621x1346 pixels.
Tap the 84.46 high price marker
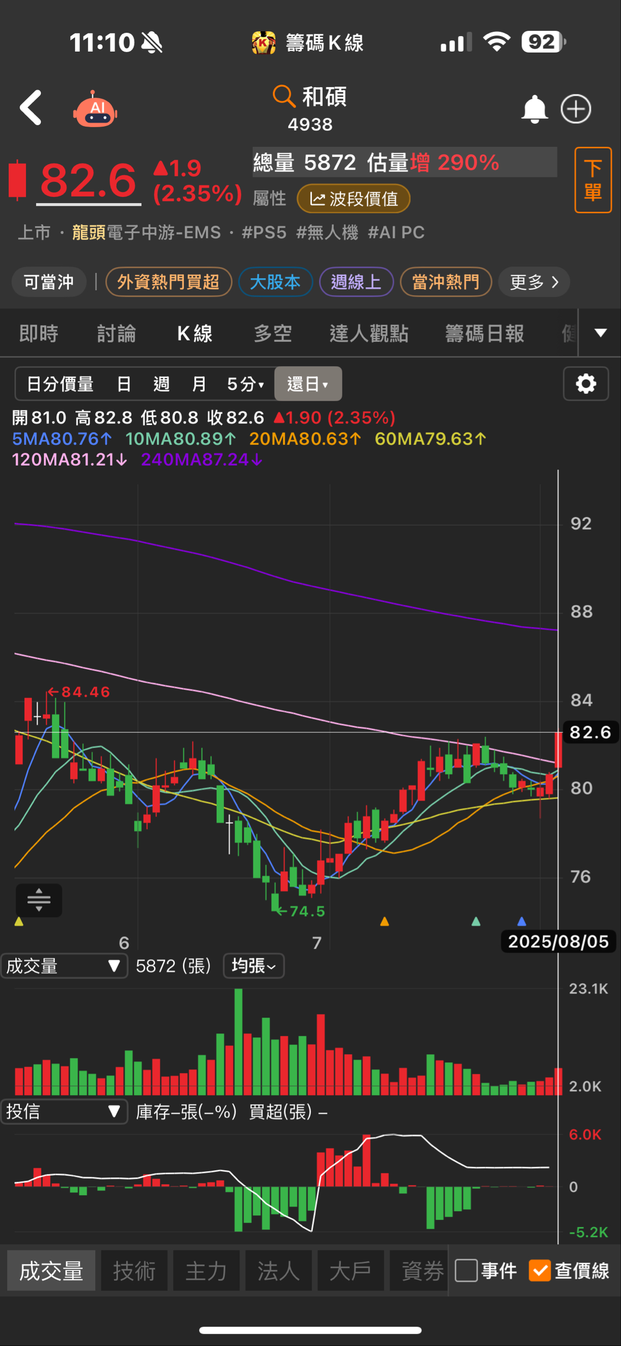[x=79, y=692]
